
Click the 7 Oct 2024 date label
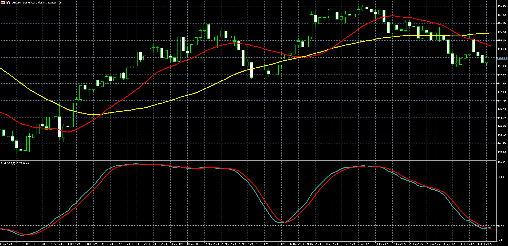91,244
